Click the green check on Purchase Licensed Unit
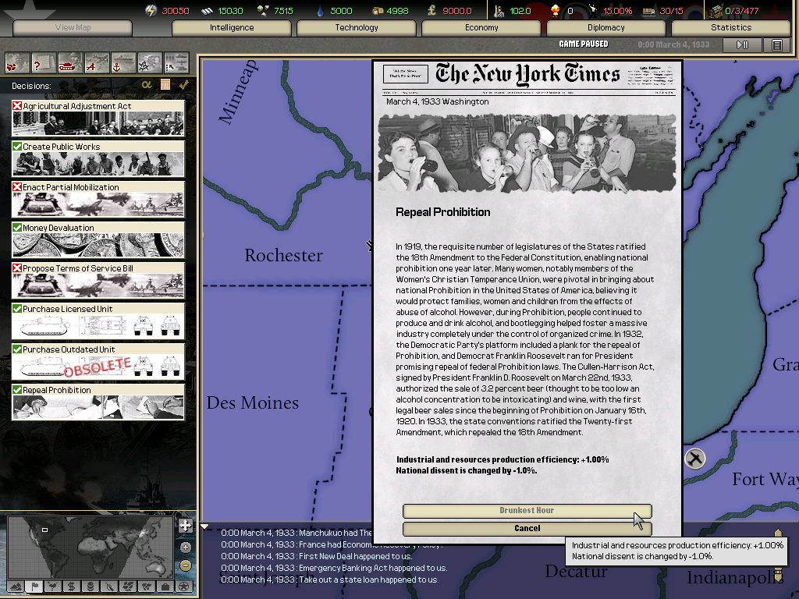This screenshot has height=599, width=799. click(17, 309)
